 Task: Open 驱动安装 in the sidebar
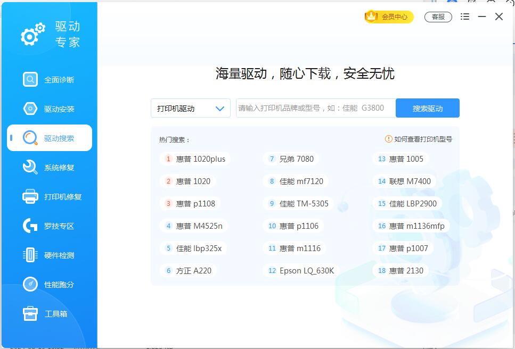tap(50, 109)
